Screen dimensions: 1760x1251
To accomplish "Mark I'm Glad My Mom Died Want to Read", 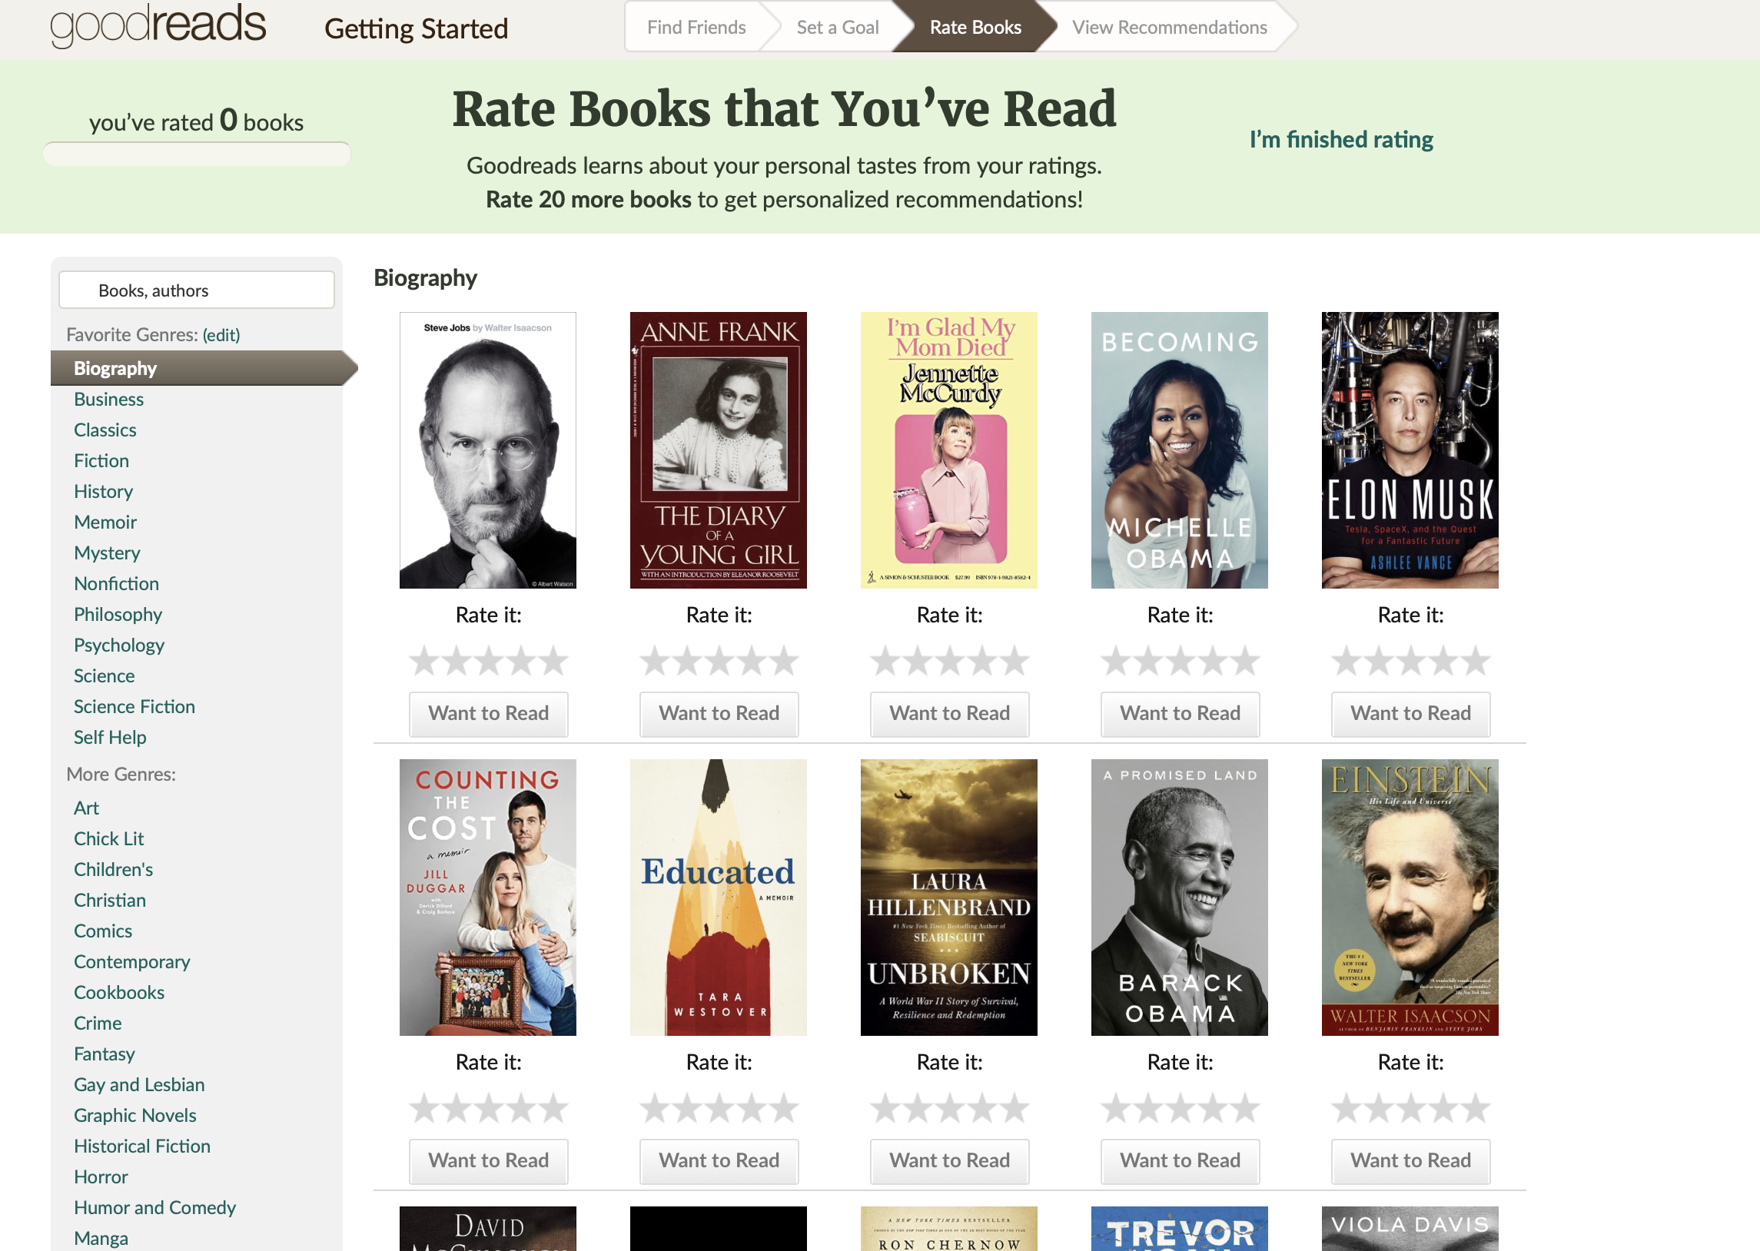I will [x=949, y=714].
